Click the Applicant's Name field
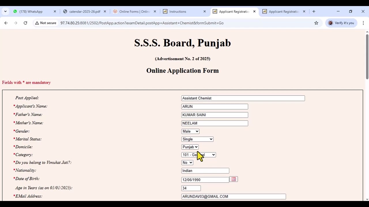This screenshot has height=207, width=369. click(215, 107)
